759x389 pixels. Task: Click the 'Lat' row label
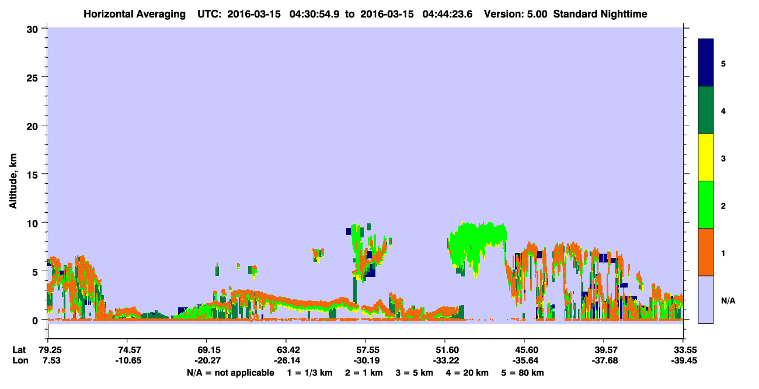pyautogui.click(x=19, y=350)
